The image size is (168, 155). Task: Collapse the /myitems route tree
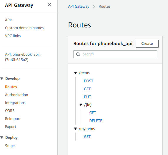coord(75,128)
